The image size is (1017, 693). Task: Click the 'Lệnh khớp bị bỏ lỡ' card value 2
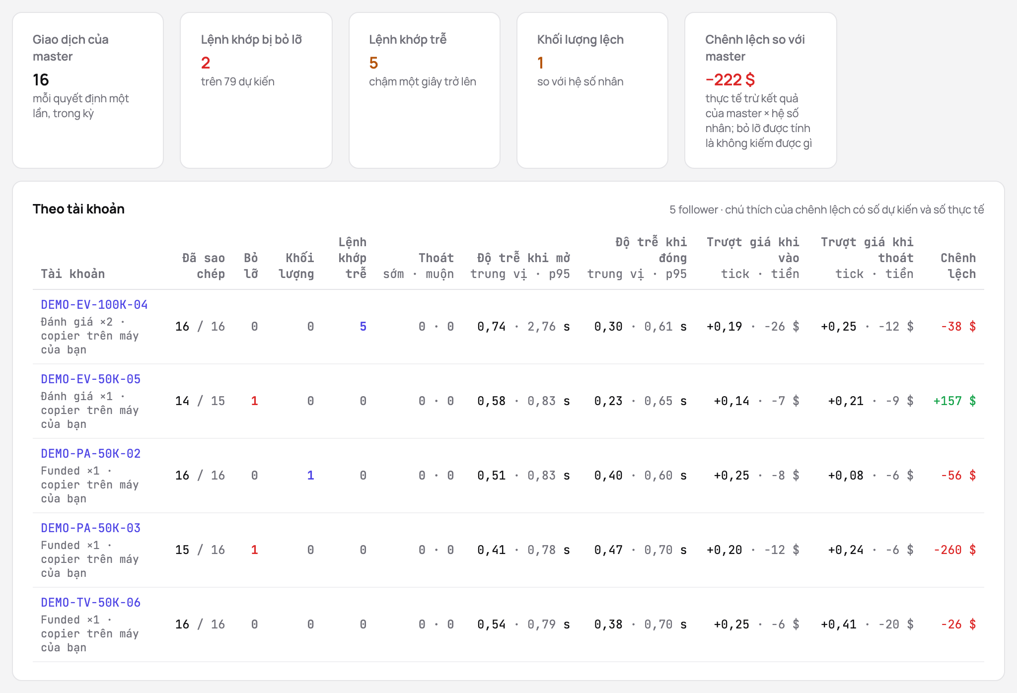pyautogui.click(x=206, y=63)
